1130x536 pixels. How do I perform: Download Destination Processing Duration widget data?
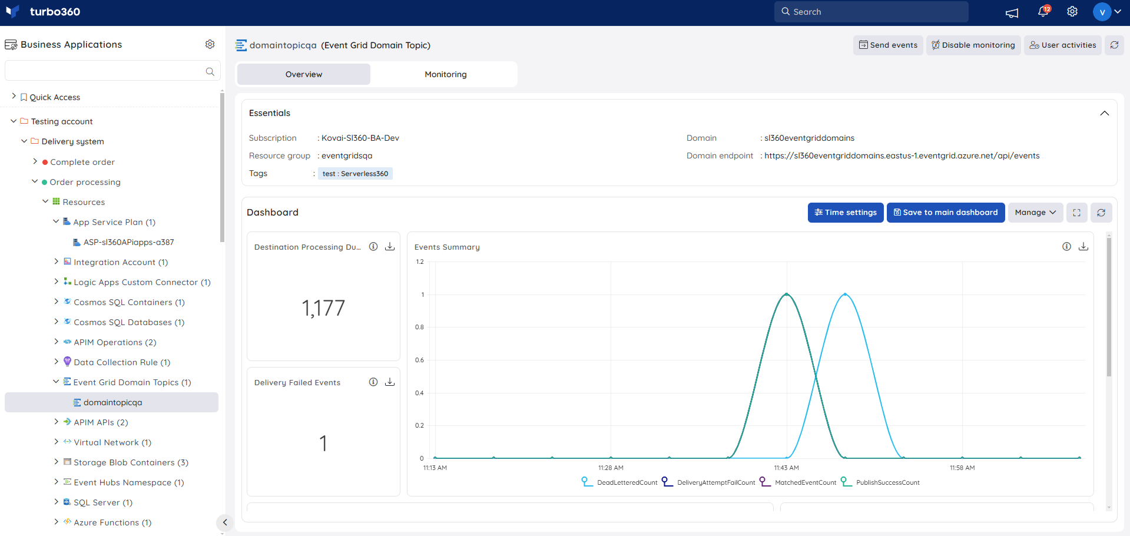390,247
